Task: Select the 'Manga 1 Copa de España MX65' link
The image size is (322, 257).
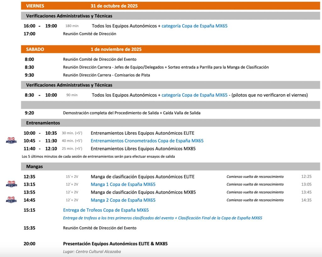Action: pos(123,184)
